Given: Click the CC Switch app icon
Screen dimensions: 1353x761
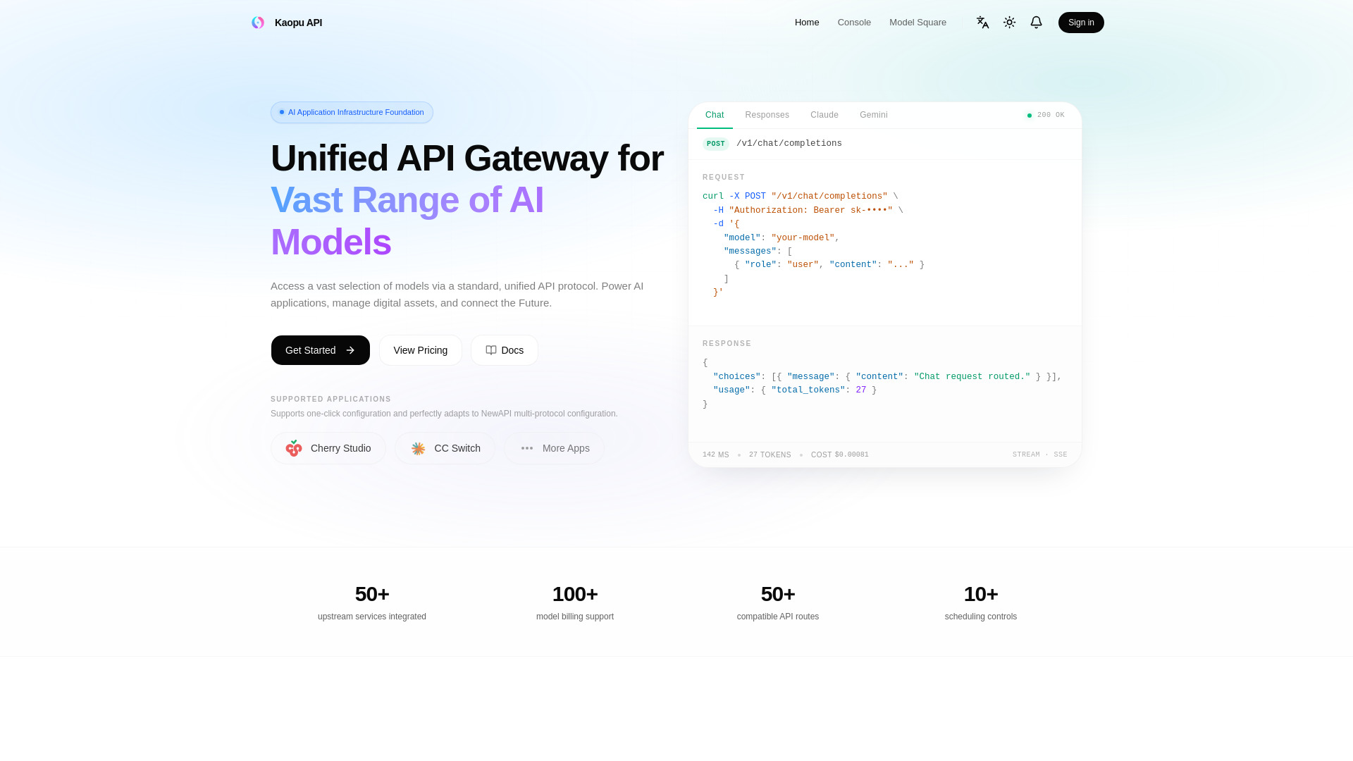Looking at the screenshot, I should tap(418, 448).
